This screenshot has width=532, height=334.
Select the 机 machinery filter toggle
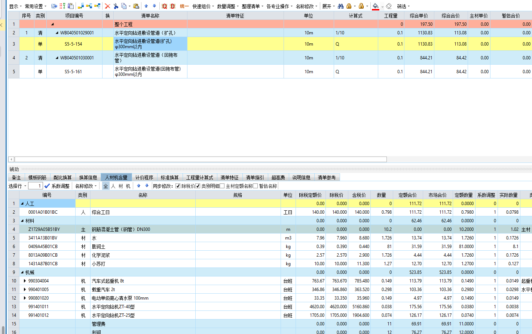click(128, 186)
